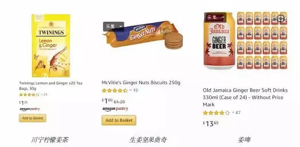This screenshot has height=147, width=300.
Task: Expand the rating breakdown chevron beside 47 reviews
Action: 233,112
